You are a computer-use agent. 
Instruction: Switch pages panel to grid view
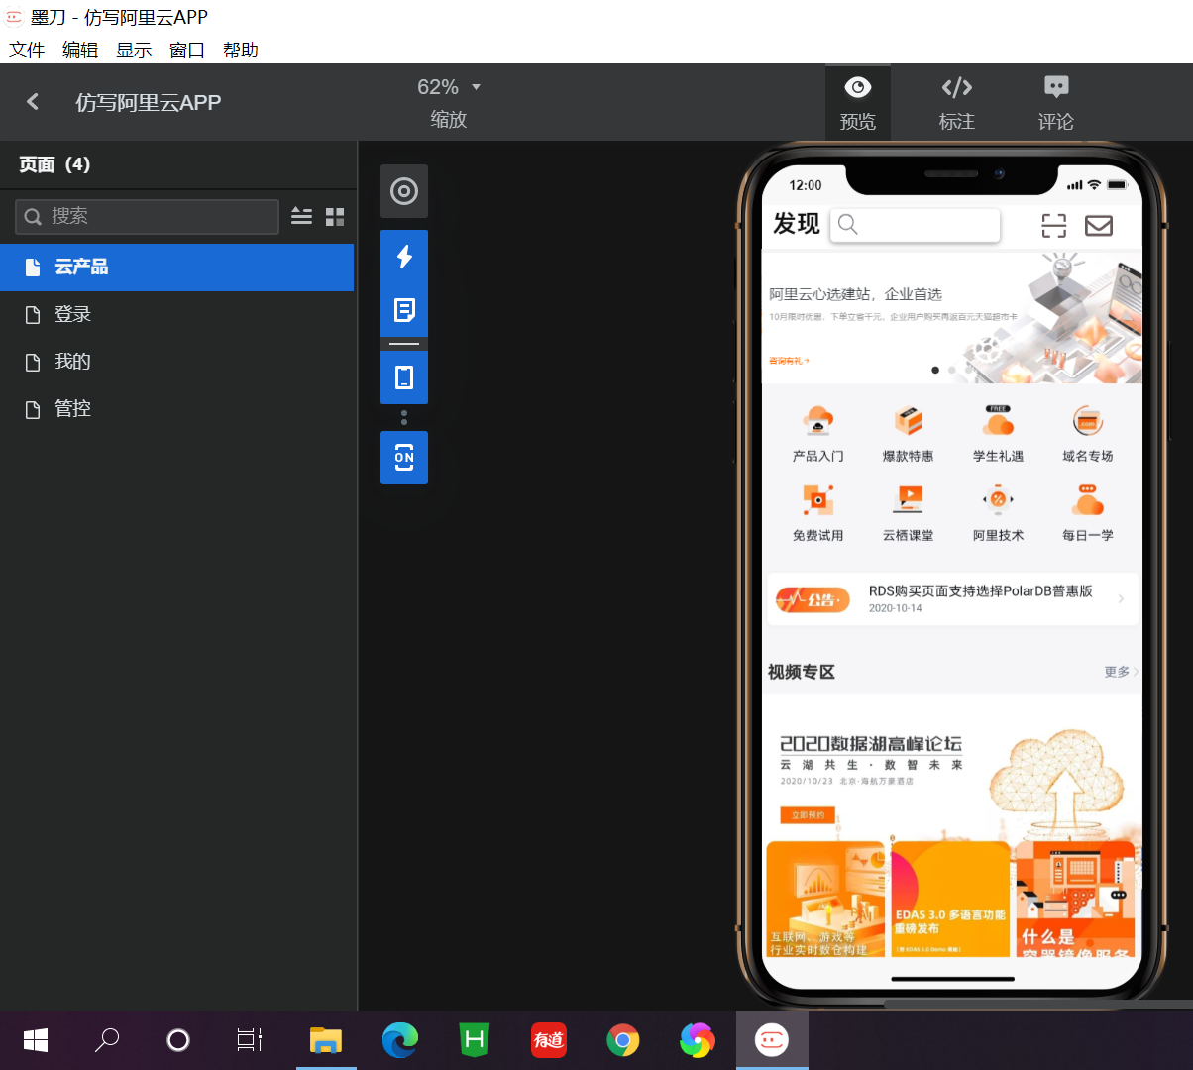[334, 215]
